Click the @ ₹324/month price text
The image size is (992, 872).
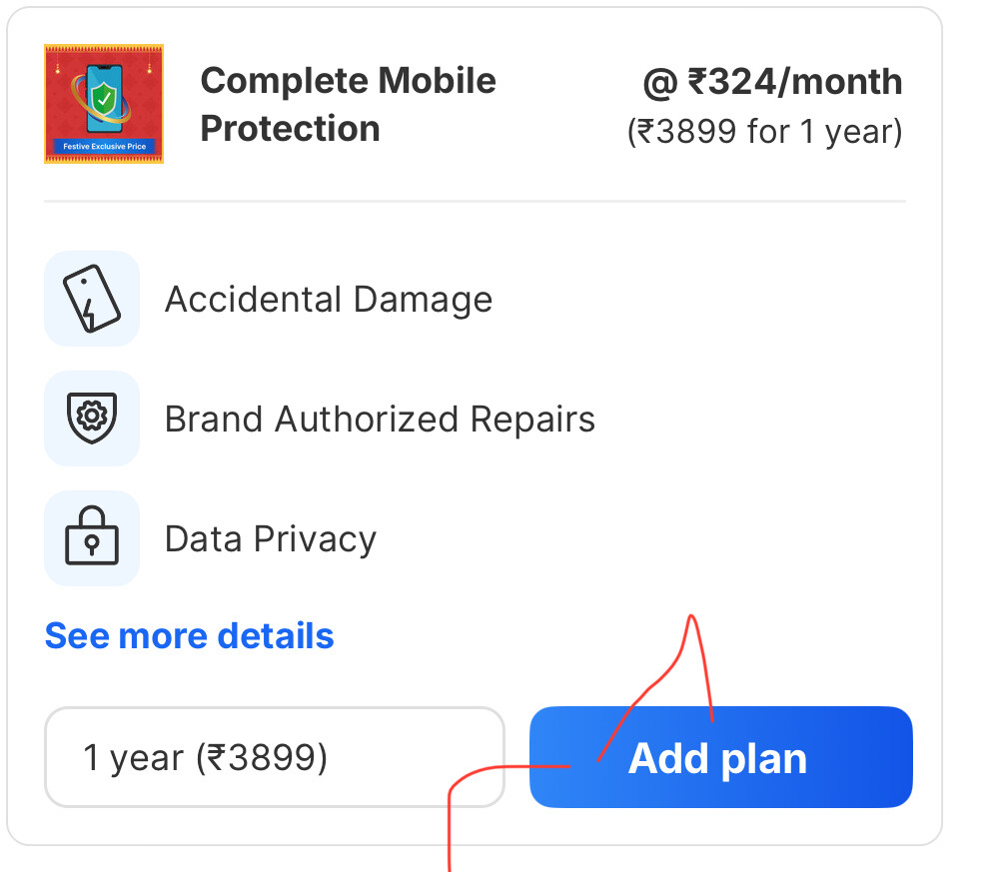click(x=771, y=82)
